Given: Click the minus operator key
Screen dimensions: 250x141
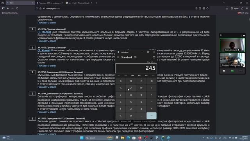Looking at the screenshot, I should [x=152, y=102].
